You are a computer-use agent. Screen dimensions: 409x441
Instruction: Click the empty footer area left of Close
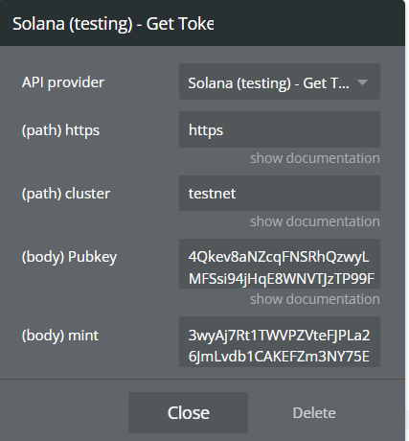(x=64, y=412)
